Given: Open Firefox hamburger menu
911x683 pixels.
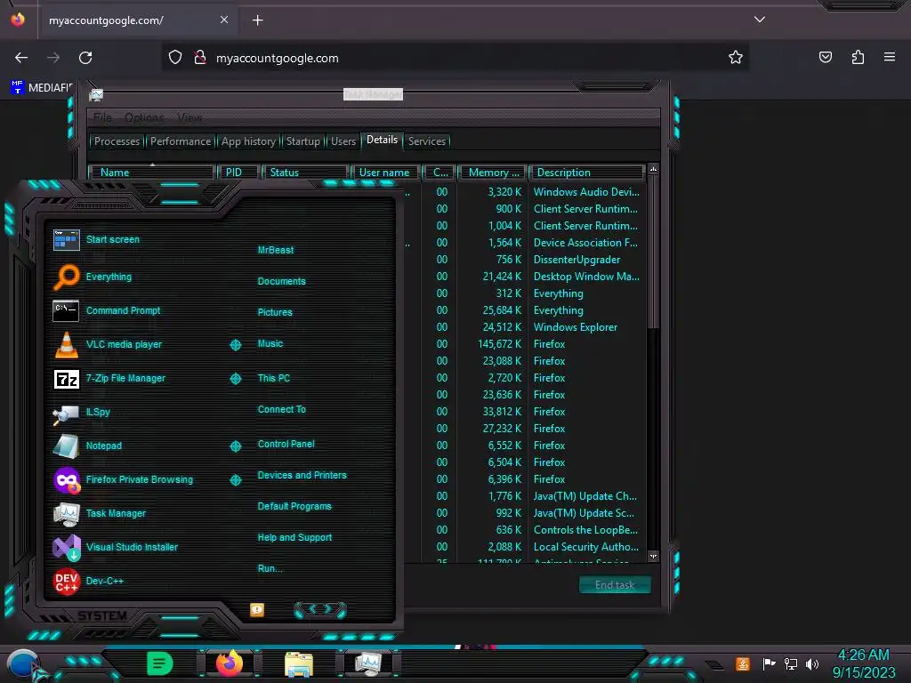Looking at the screenshot, I should [890, 57].
